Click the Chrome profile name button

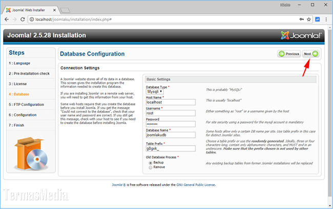pos(285,5)
